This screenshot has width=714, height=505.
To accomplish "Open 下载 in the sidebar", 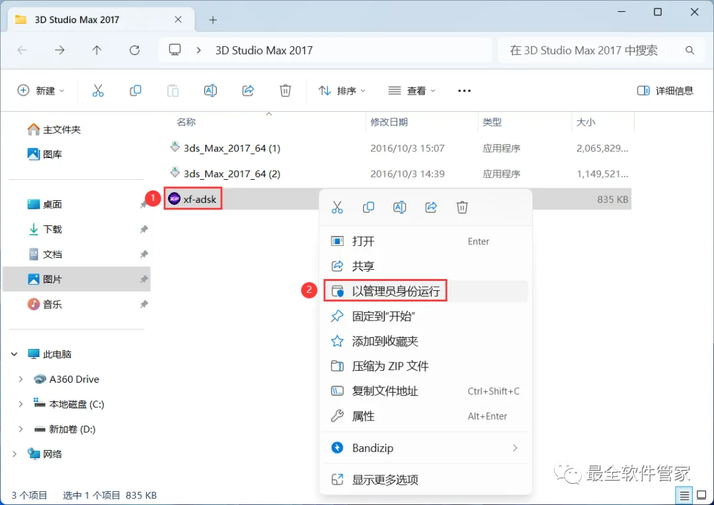I will (x=77, y=229).
